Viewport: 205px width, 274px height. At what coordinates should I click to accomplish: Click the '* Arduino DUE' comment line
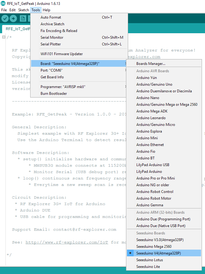(33, 210)
